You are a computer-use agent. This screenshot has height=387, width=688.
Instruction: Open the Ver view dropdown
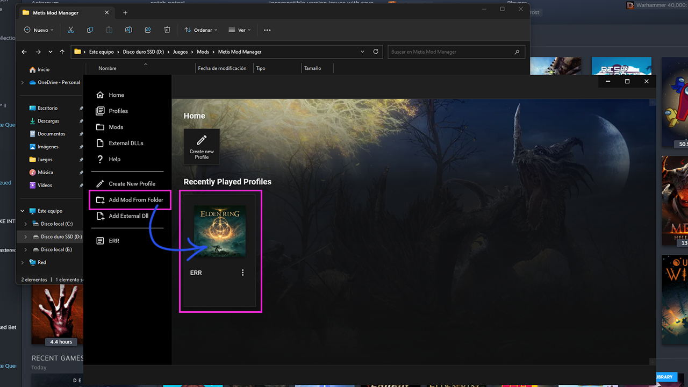pyautogui.click(x=240, y=30)
